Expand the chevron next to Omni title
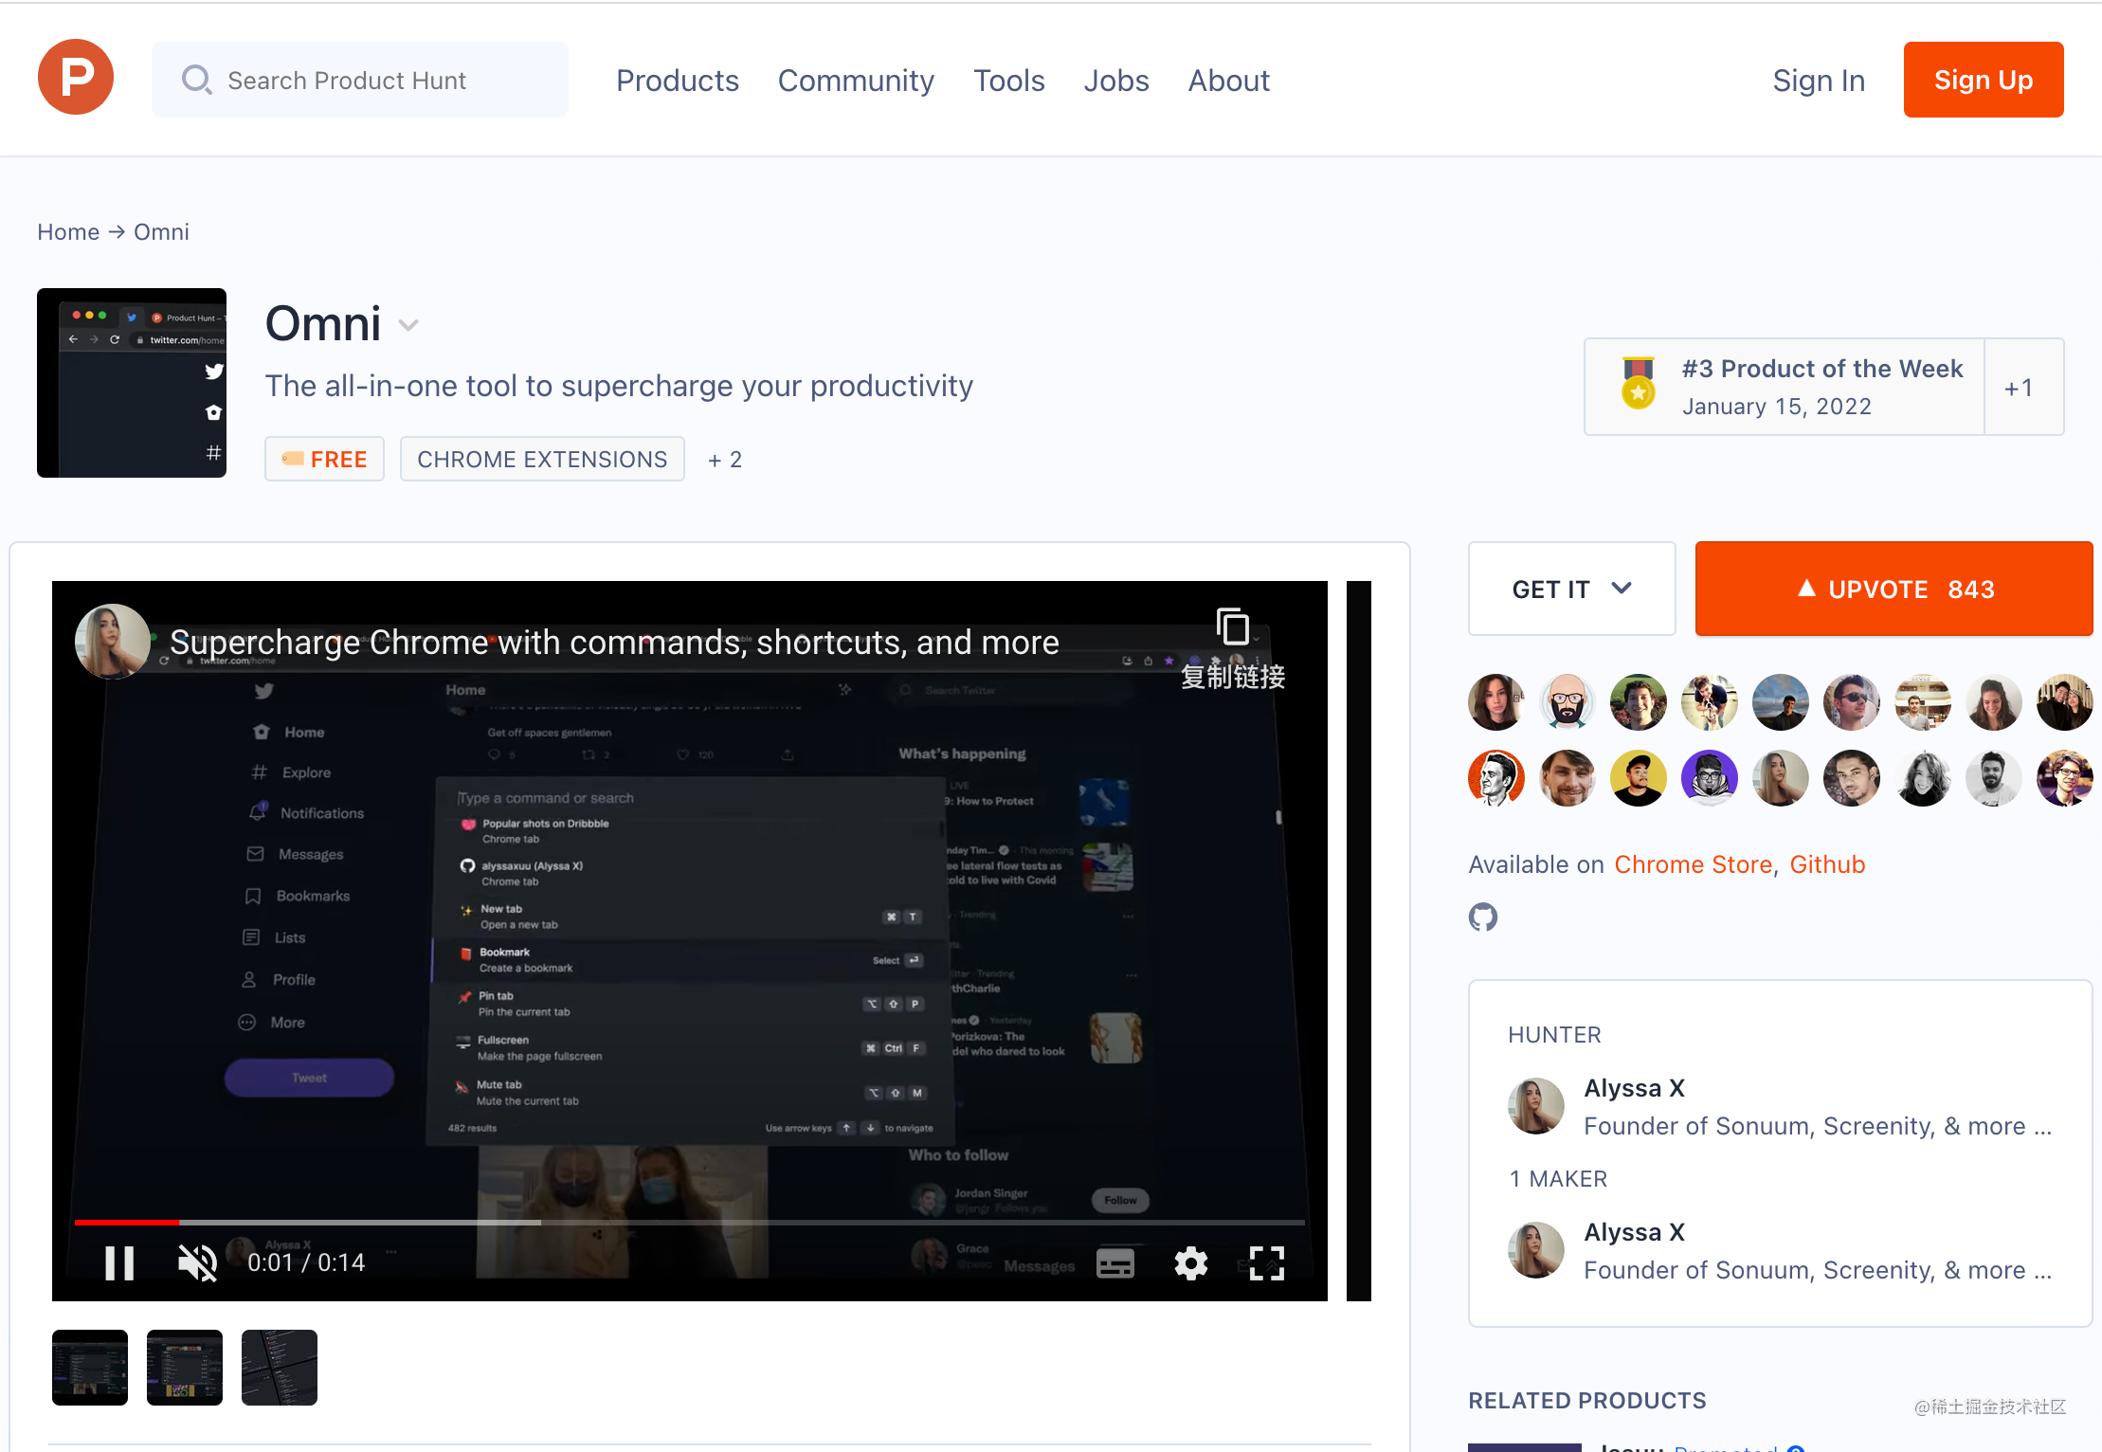Screen dimensions: 2102x1452 [408, 325]
